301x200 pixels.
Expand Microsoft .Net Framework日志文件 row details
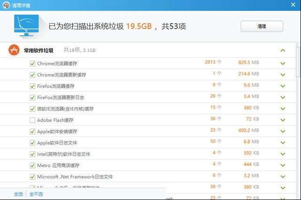(x=283, y=177)
